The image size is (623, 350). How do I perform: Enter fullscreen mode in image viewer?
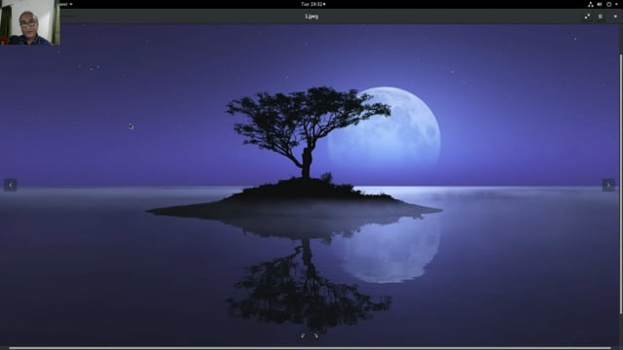tap(587, 17)
